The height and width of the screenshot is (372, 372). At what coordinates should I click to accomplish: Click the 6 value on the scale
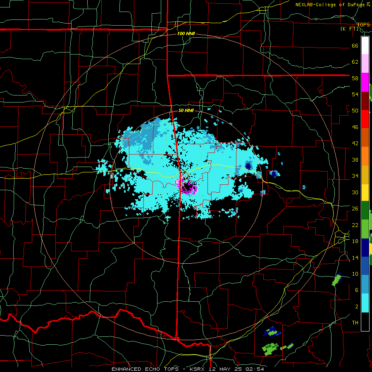pos(357,290)
